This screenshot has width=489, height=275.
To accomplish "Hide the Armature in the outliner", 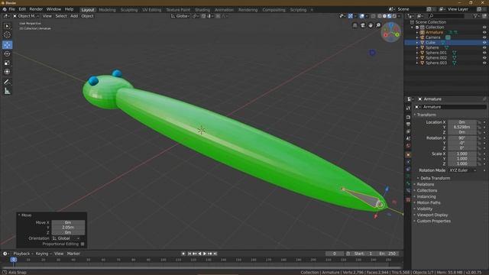I will (484, 32).
